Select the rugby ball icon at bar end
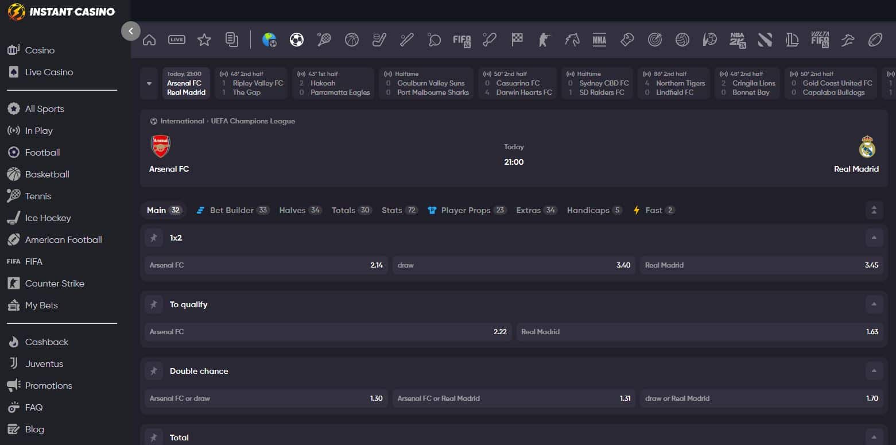The width and height of the screenshot is (896, 445). tap(875, 40)
